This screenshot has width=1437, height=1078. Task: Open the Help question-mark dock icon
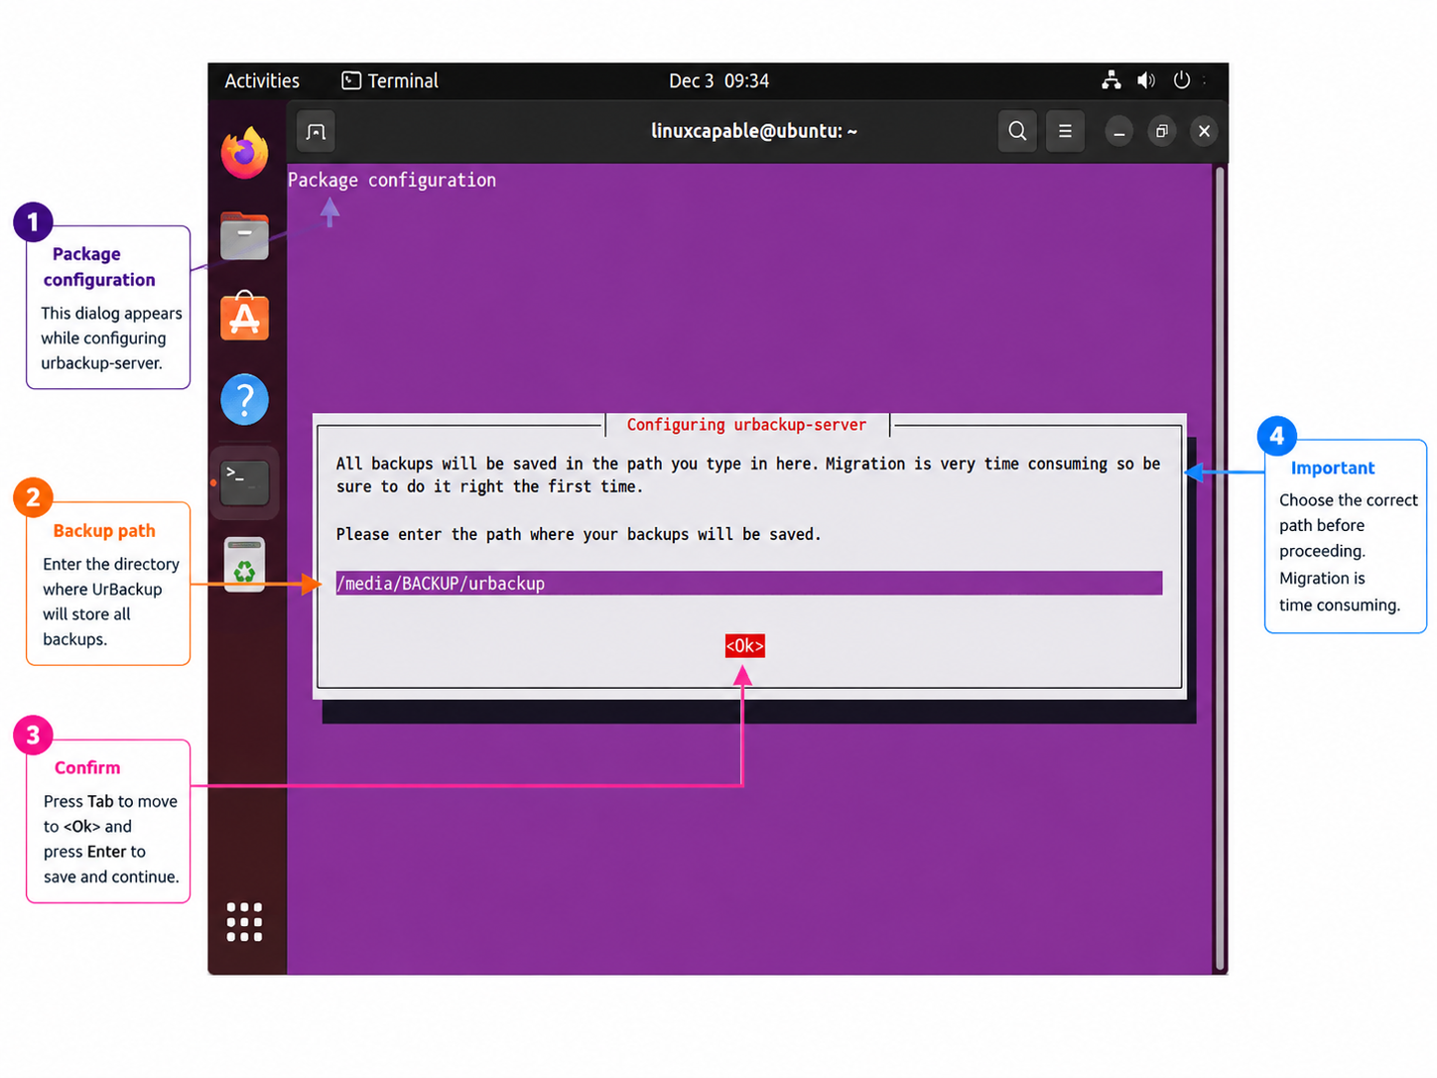[244, 400]
